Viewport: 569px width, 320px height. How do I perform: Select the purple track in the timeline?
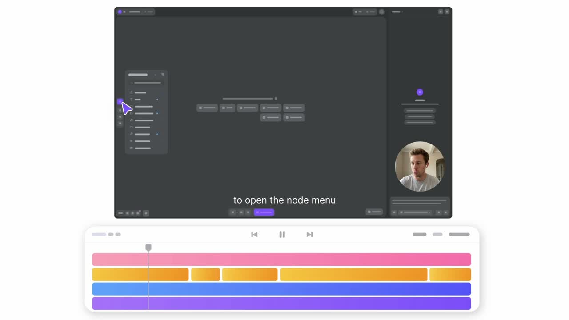click(281, 304)
